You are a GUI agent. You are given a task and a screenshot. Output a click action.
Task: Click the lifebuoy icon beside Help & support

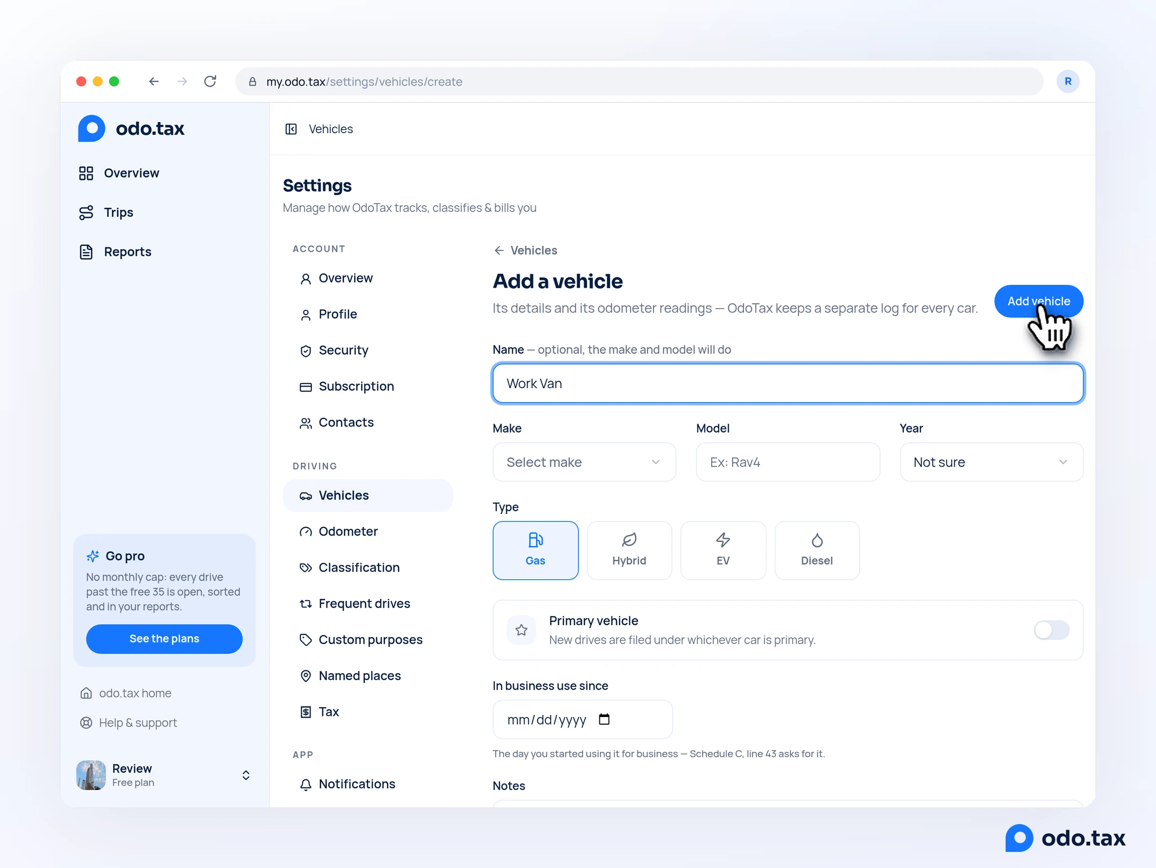coord(86,723)
